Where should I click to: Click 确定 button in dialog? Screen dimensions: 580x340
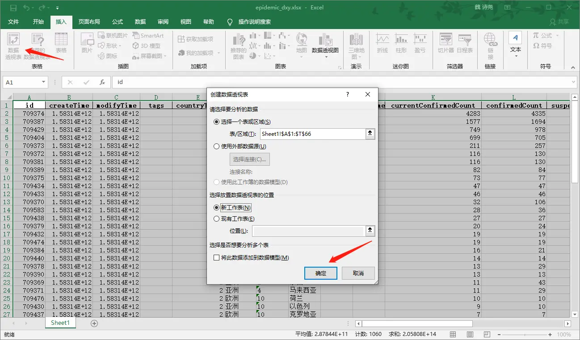tap(321, 273)
